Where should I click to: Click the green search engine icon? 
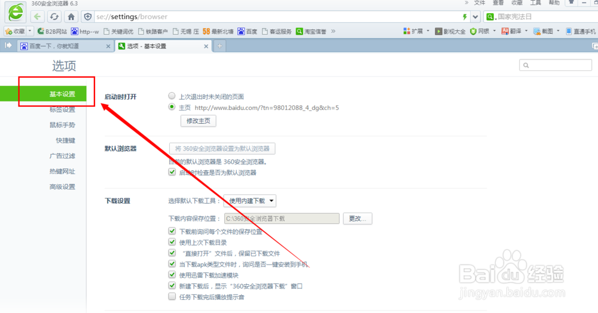click(x=490, y=17)
